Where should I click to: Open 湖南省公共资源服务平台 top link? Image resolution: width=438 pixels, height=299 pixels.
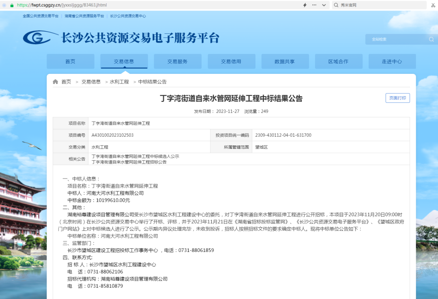84,16
